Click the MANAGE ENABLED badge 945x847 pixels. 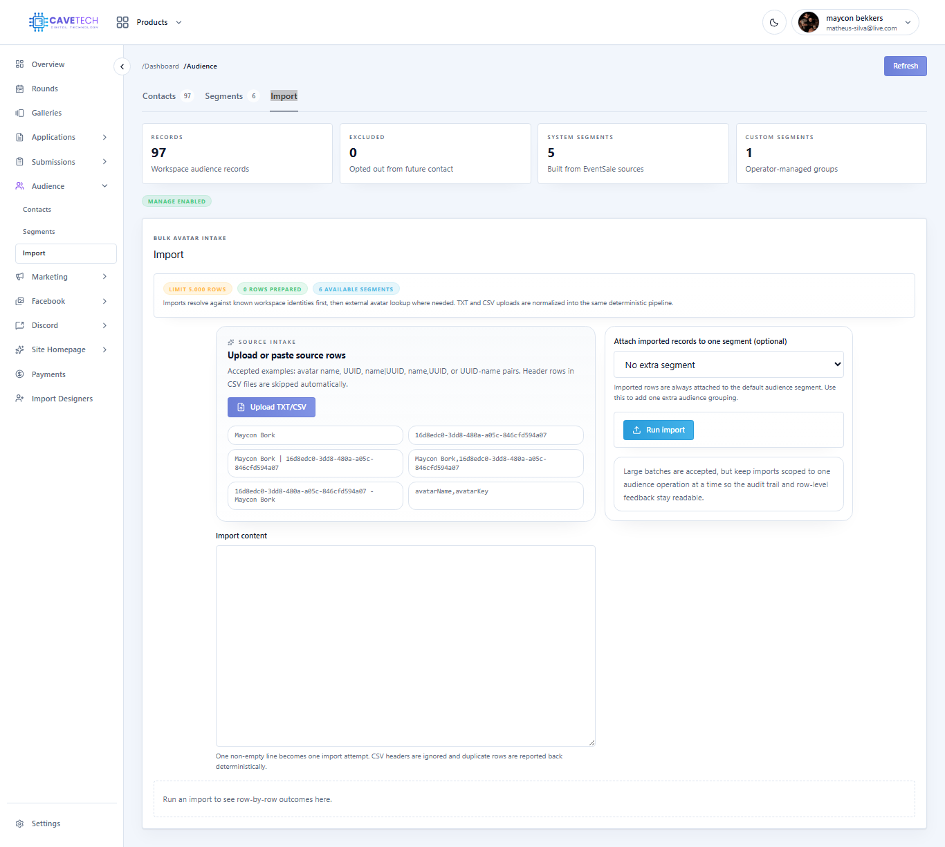click(x=176, y=201)
